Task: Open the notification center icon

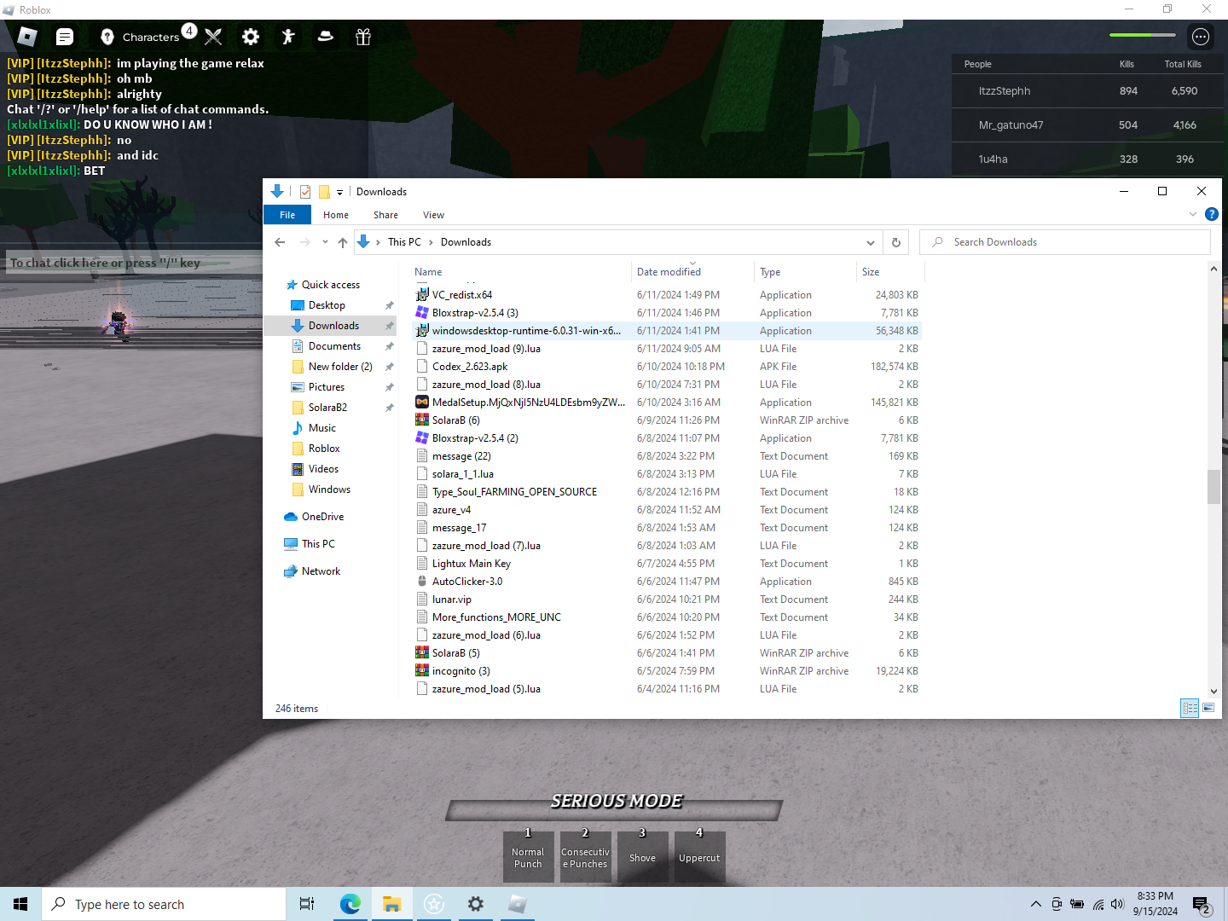Action: click(1202, 905)
